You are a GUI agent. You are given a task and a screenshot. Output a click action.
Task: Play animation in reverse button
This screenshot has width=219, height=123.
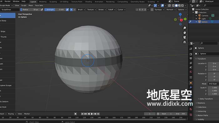89,114
